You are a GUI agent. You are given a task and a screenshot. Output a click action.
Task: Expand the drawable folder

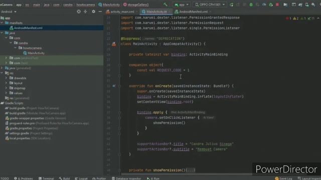(7, 78)
